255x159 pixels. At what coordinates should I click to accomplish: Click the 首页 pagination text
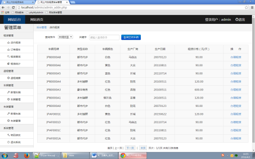(110, 148)
